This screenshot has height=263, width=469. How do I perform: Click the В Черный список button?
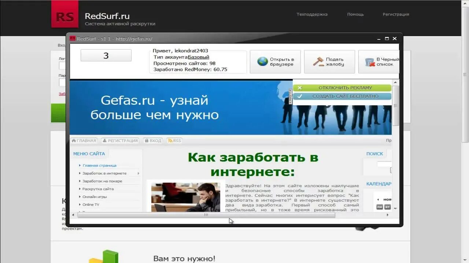coord(378,62)
